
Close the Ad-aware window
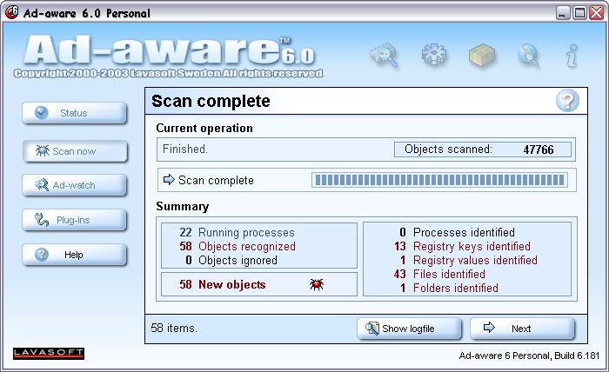596,13
